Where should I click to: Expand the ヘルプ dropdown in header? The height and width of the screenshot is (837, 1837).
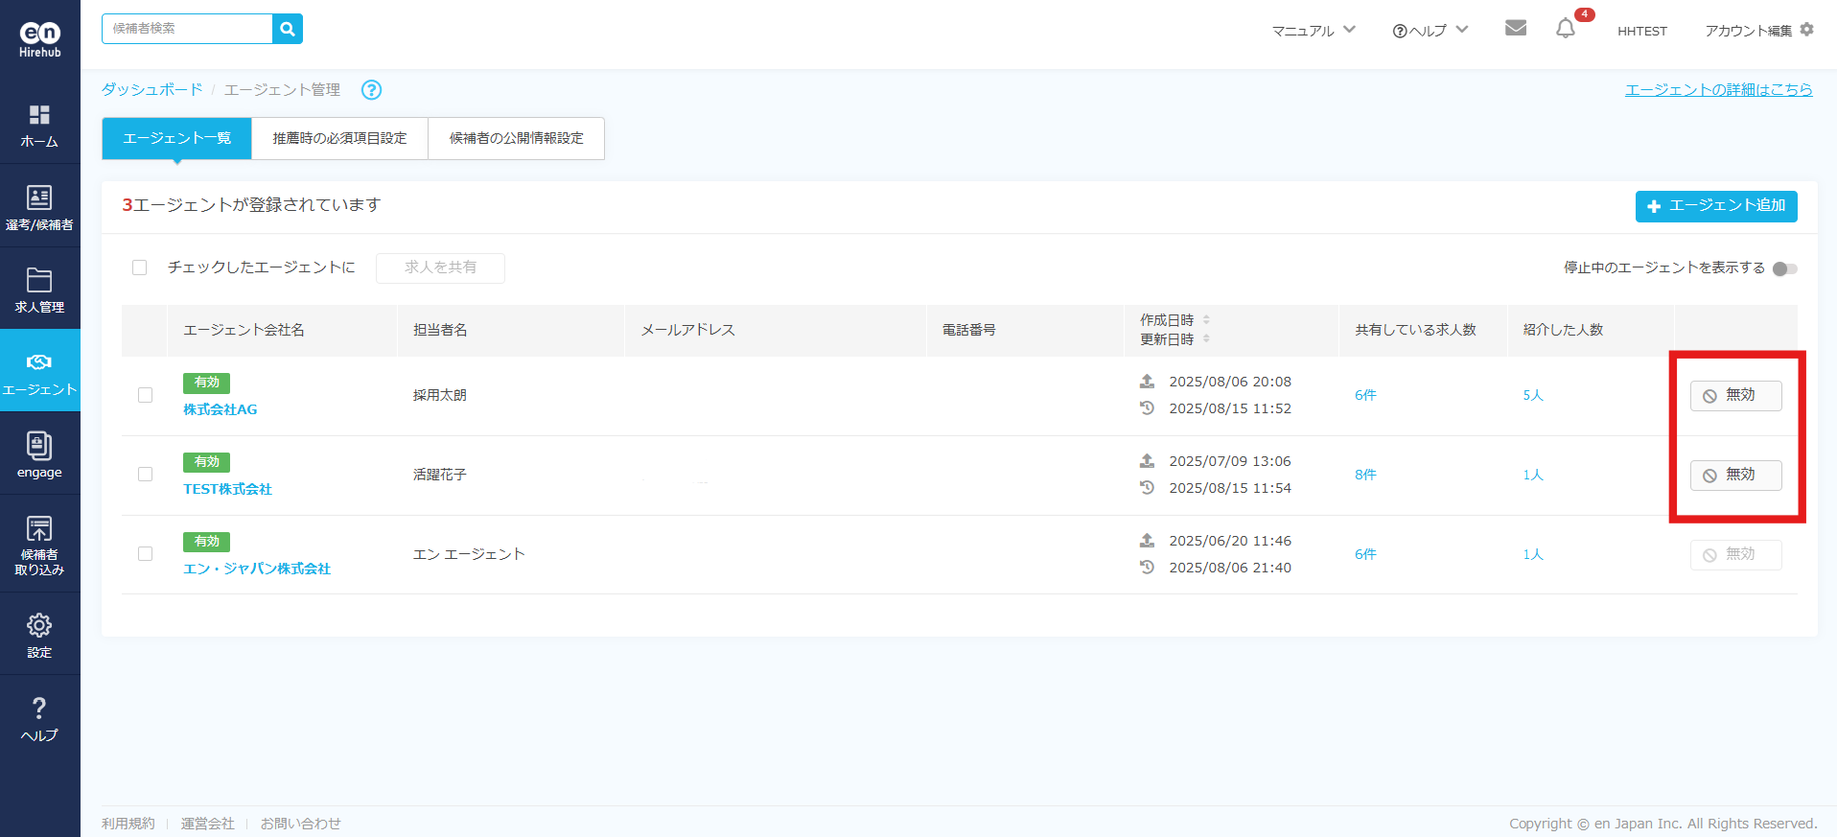coord(1430,31)
